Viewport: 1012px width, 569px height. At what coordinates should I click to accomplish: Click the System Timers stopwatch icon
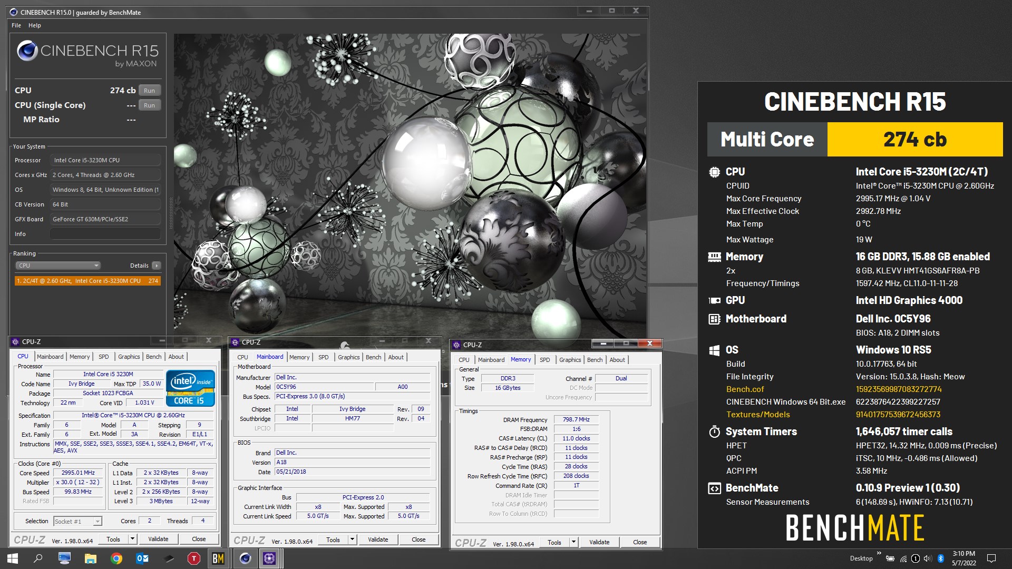(x=714, y=431)
